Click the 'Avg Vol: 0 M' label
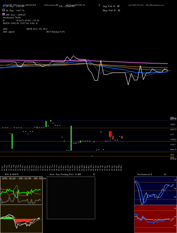177x233 pixels. tap(111, 6)
